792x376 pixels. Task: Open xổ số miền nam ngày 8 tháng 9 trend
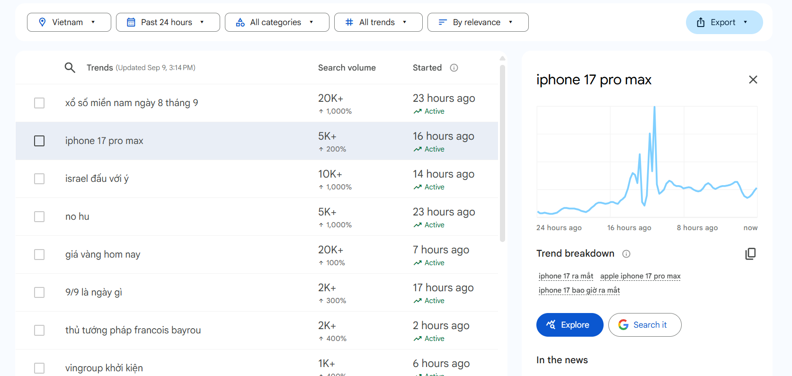pyautogui.click(x=132, y=103)
